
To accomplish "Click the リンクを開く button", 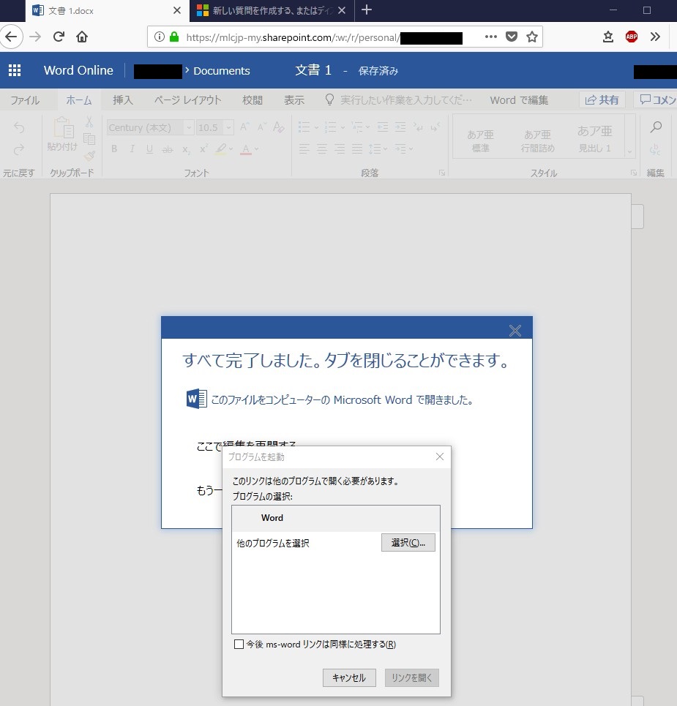I will (x=412, y=677).
